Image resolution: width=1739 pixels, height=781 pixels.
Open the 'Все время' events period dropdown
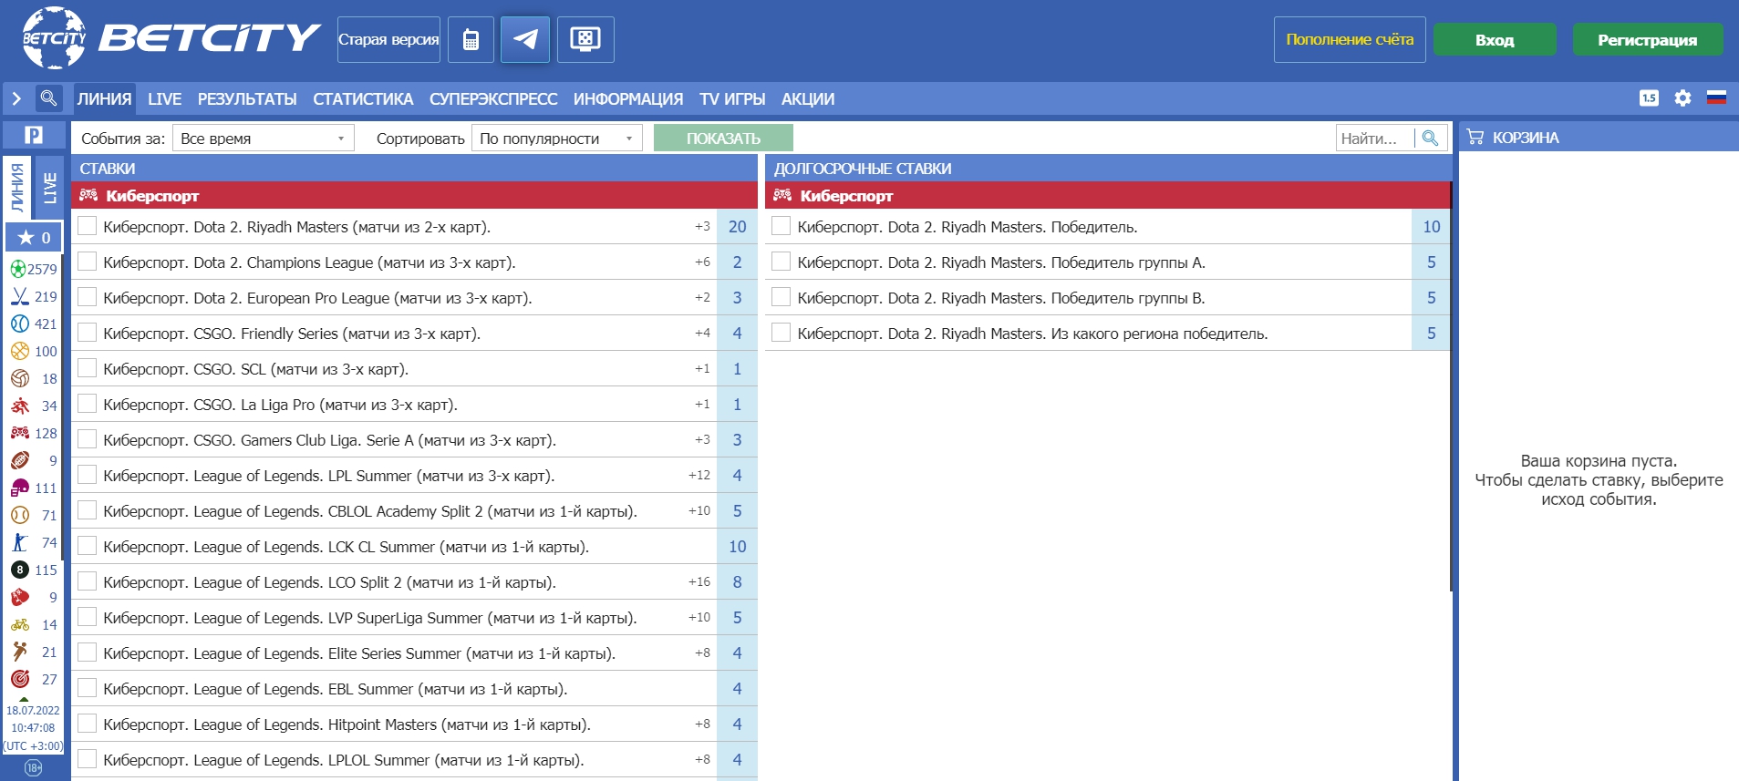click(263, 139)
